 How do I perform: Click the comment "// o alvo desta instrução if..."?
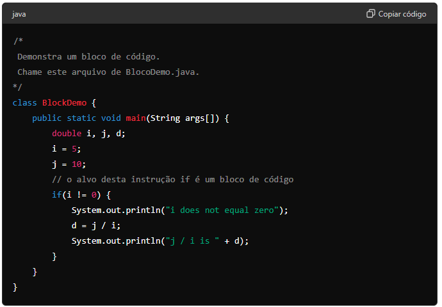(x=173, y=180)
